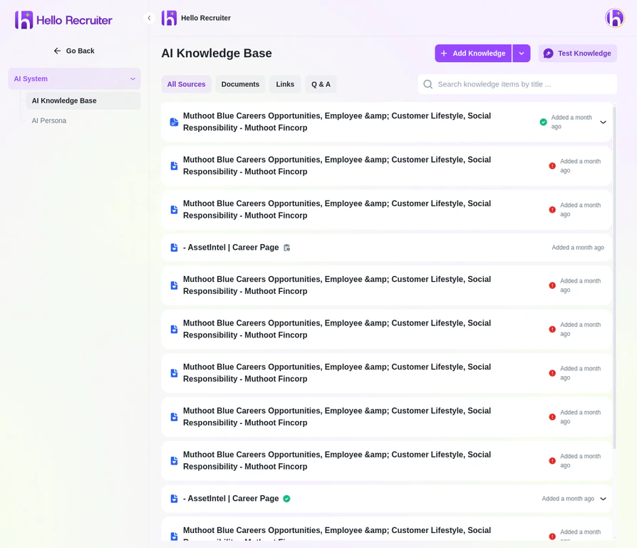
Task: Click the Add Knowledge button
Action: tap(472, 53)
